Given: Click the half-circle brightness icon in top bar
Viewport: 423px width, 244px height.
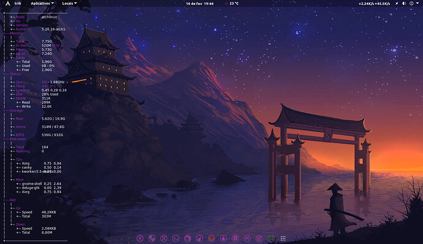Looking at the screenshot, I should pos(404,4).
